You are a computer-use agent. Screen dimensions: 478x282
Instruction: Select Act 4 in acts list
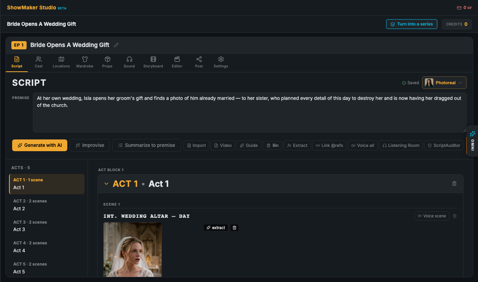pos(47,247)
